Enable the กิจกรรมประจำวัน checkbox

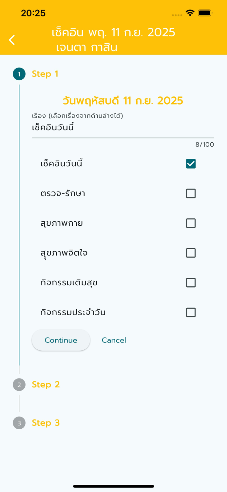pos(191,312)
